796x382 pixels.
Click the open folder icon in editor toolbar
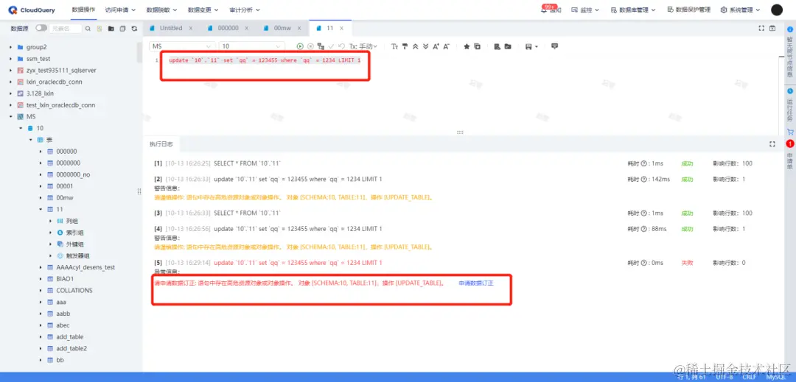tap(508, 46)
